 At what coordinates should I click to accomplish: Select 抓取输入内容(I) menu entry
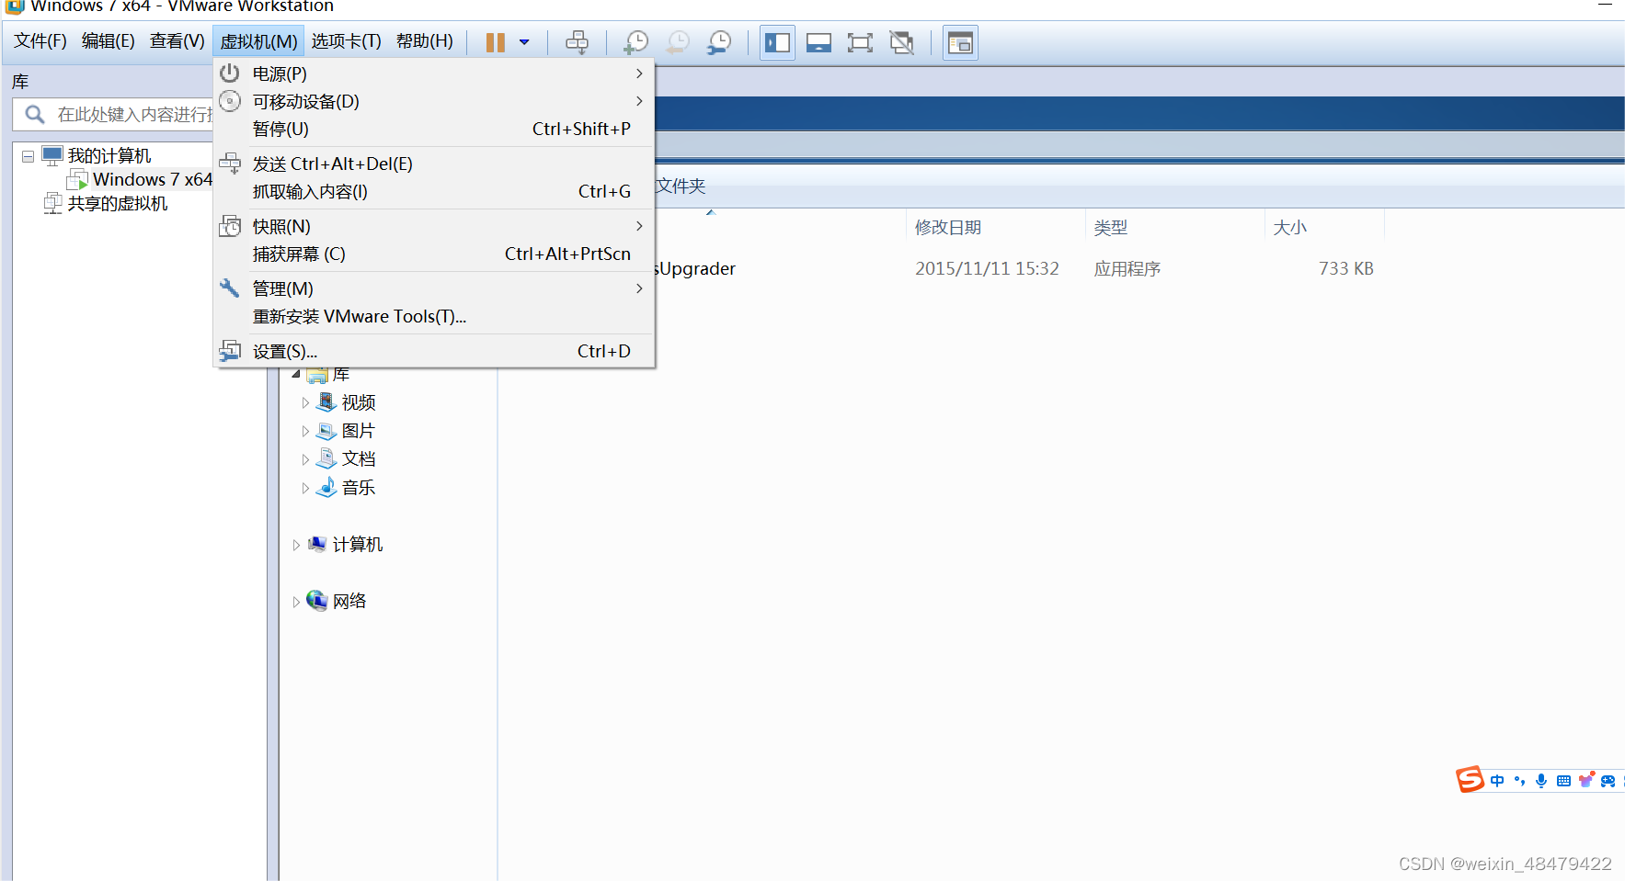pos(433,191)
